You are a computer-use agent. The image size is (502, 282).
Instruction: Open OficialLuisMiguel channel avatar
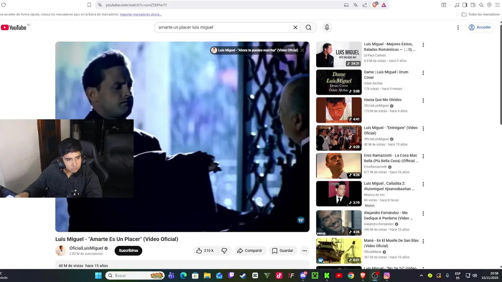point(61,251)
